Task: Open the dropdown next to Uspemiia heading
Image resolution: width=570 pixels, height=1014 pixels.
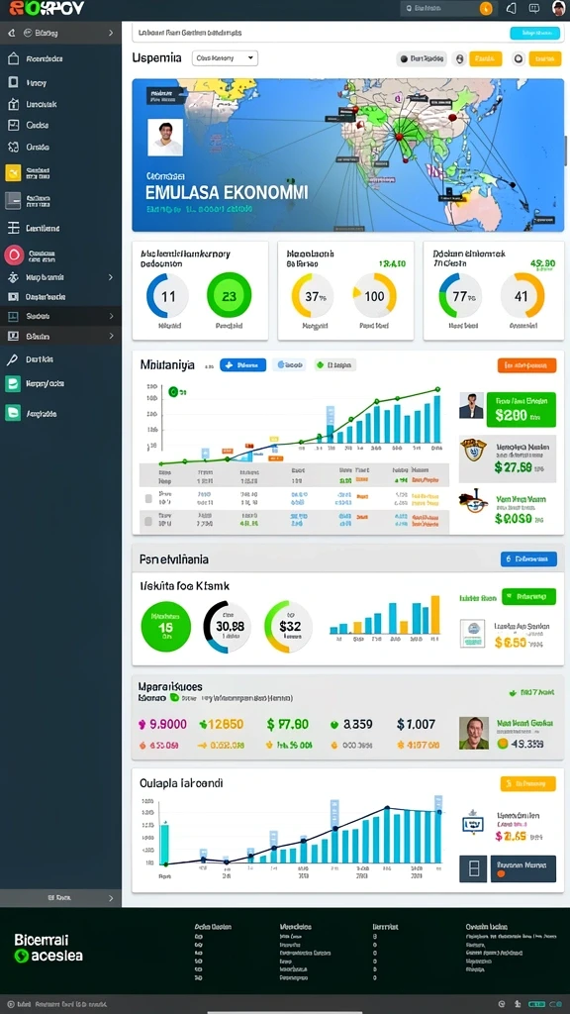Action: tap(225, 58)
